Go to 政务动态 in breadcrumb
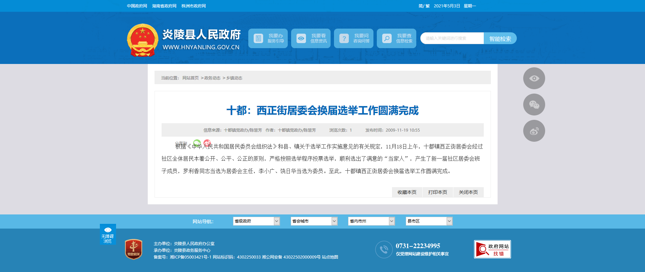645x272 pixels. 212,78
